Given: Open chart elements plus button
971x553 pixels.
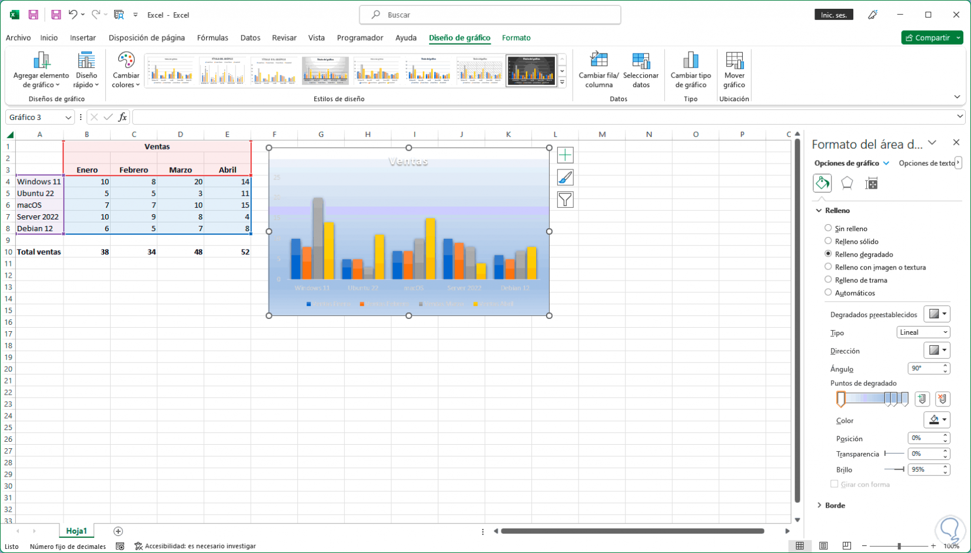Looking at the screenshot, I should click(565, 155).
